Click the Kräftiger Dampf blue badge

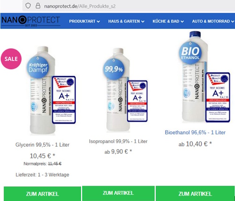click(38, 67)
